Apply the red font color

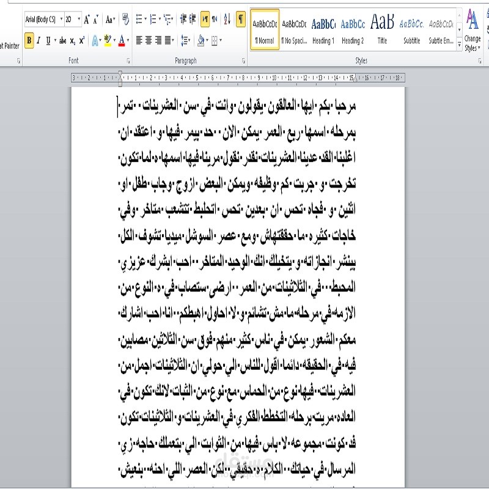pos(122,40)
